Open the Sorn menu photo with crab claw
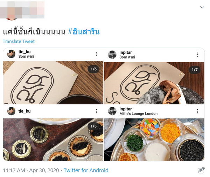 click(154, 83)
